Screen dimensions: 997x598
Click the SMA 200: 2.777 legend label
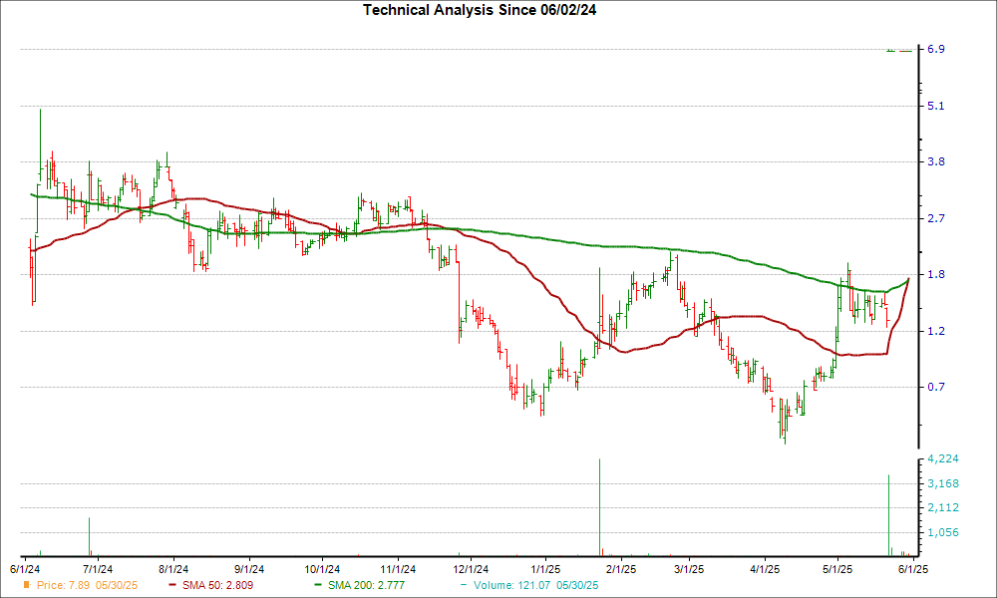366,585
